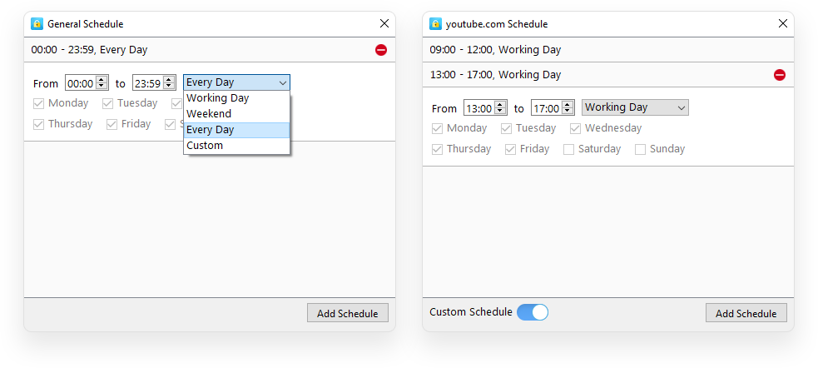Close the General Schedule window
Viewport: 818px width, 368px height.
click(x=384, y=24)
